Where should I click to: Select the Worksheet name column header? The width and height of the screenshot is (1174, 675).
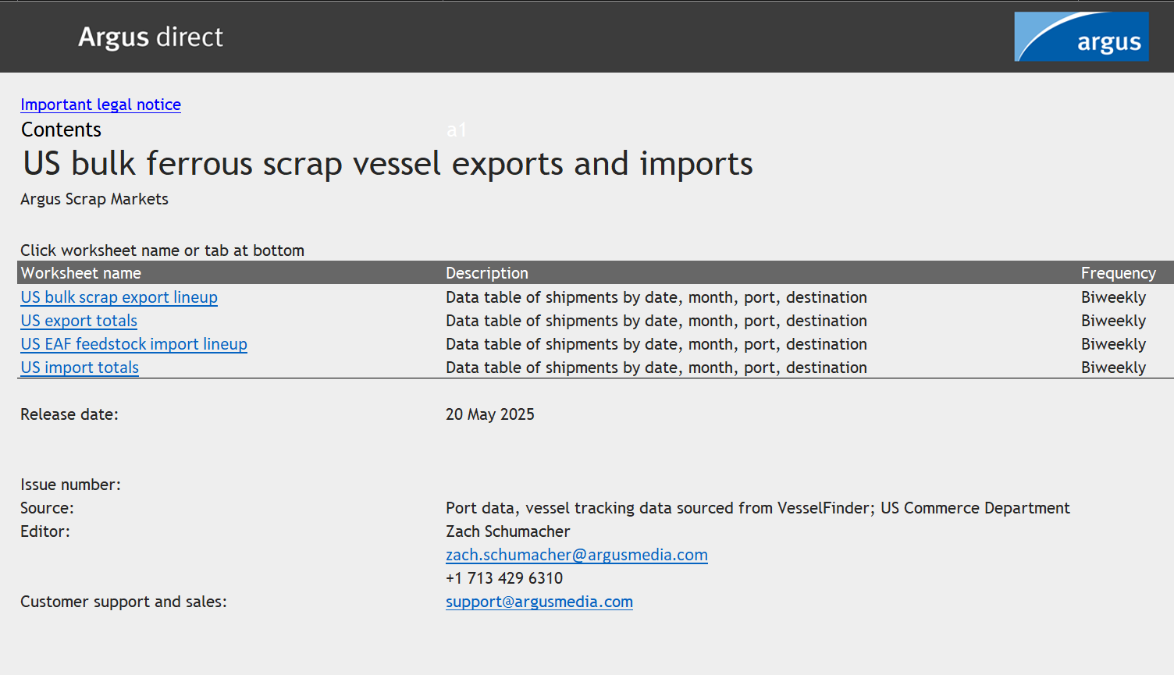[81, 273]
